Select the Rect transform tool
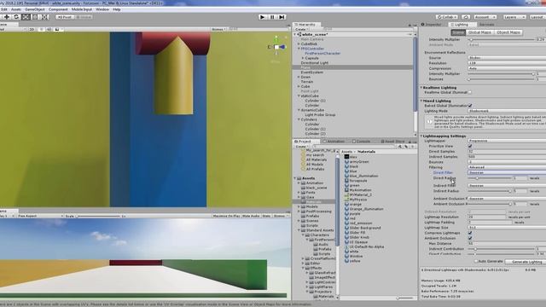Viewport: 546px width, 307px height. click(x=35, y=17)
